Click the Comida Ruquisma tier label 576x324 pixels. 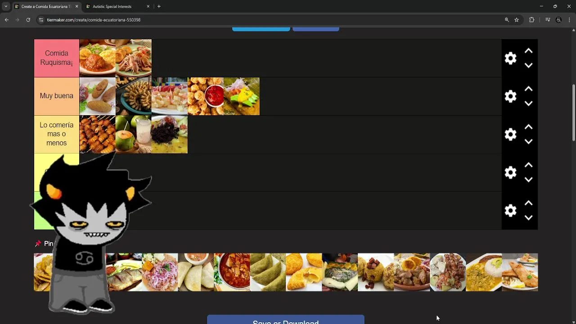point(57,58)
